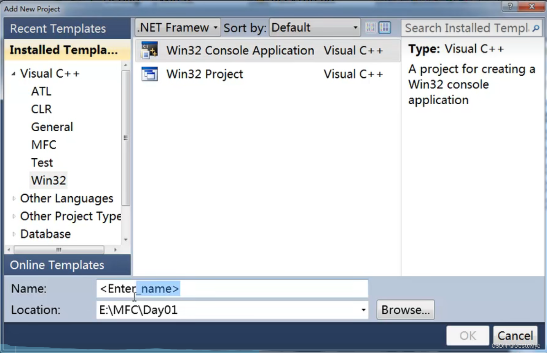
Task: Select the 'Win32 Console Application' name text
Action: tap(240, 51)
